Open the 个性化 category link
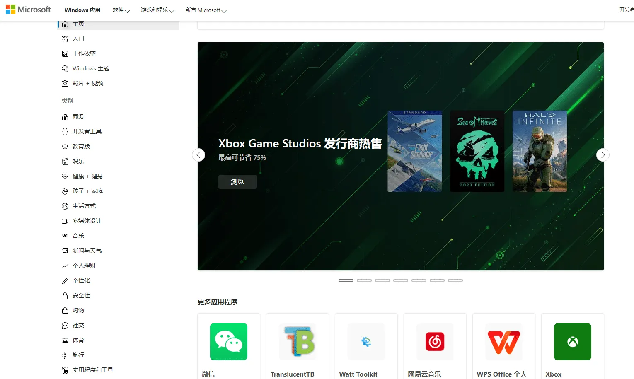The height and width of the screenshot is (379, 634). (x=119, y=281)
